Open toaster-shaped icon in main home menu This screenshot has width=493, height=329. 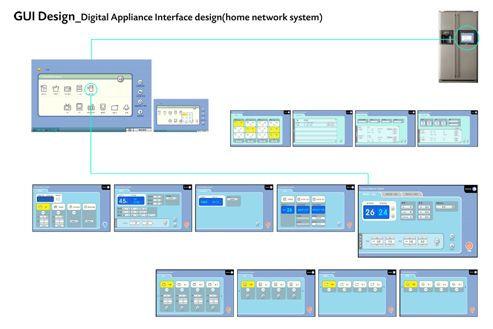(114, 107)
